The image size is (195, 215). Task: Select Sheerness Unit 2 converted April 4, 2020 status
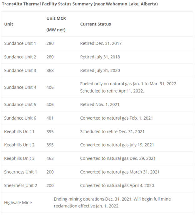click(117, 185)
